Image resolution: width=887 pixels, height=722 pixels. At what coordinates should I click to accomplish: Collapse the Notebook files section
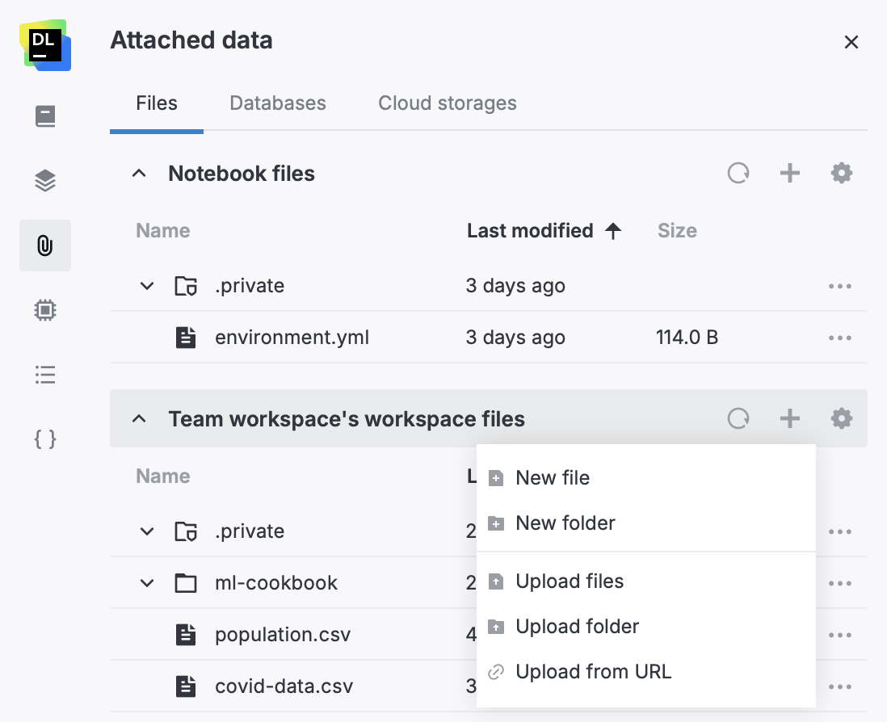point(139,172)
